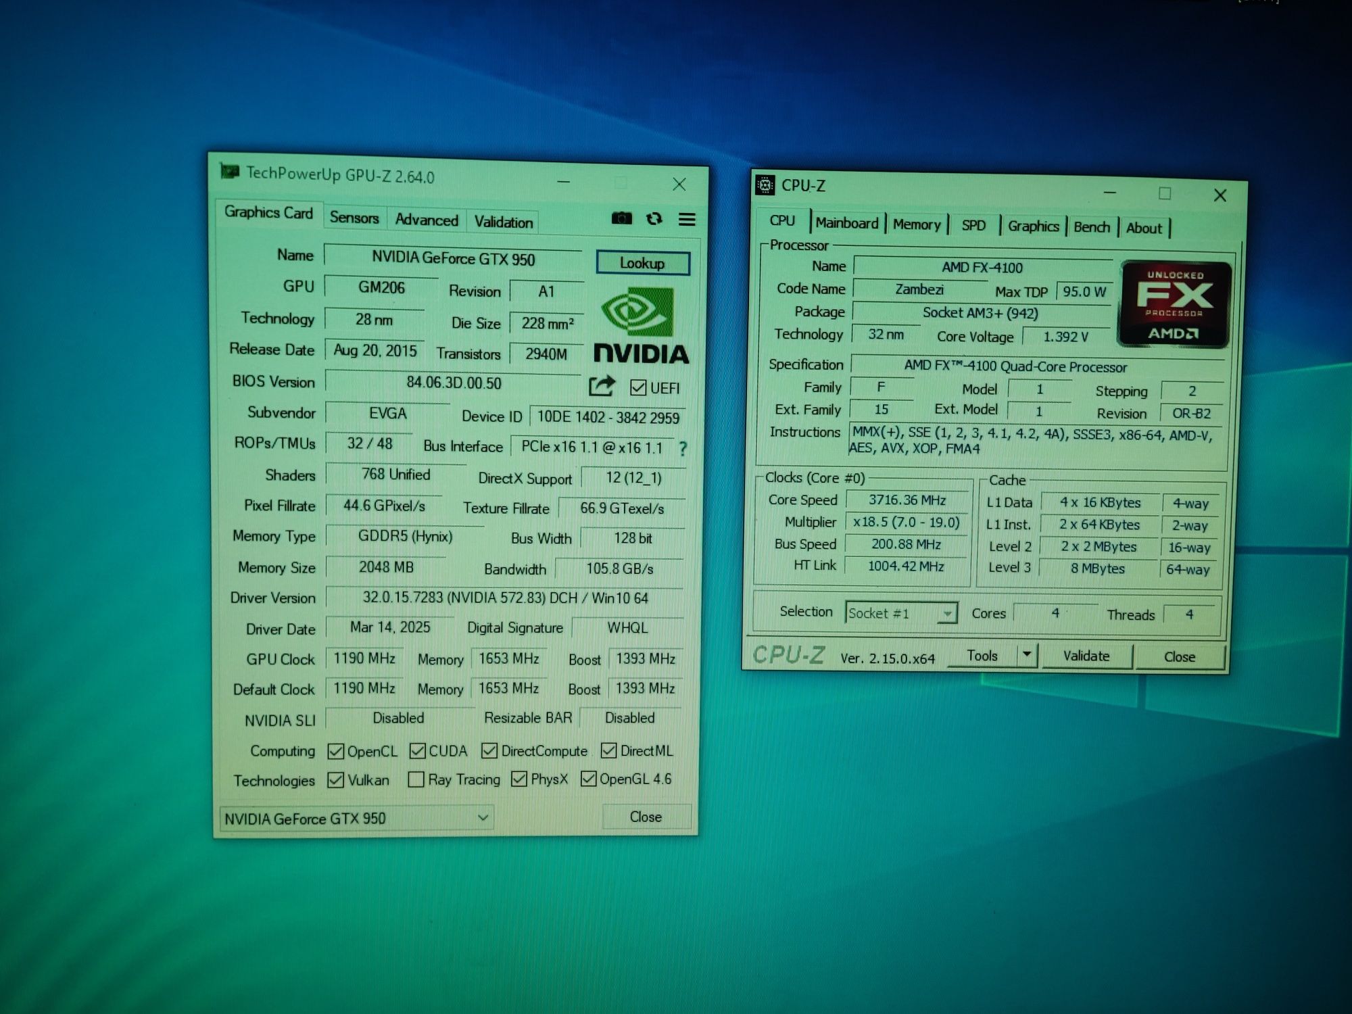Click the Code Name value Zambezi
Image resolution: width=1352 pixels, height=1014 pixels.
pyautogui.click(x=919, y=289)
